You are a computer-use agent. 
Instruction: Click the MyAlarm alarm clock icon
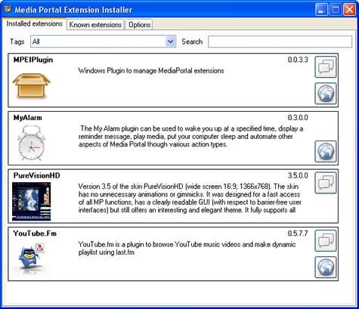click(31, 143)
